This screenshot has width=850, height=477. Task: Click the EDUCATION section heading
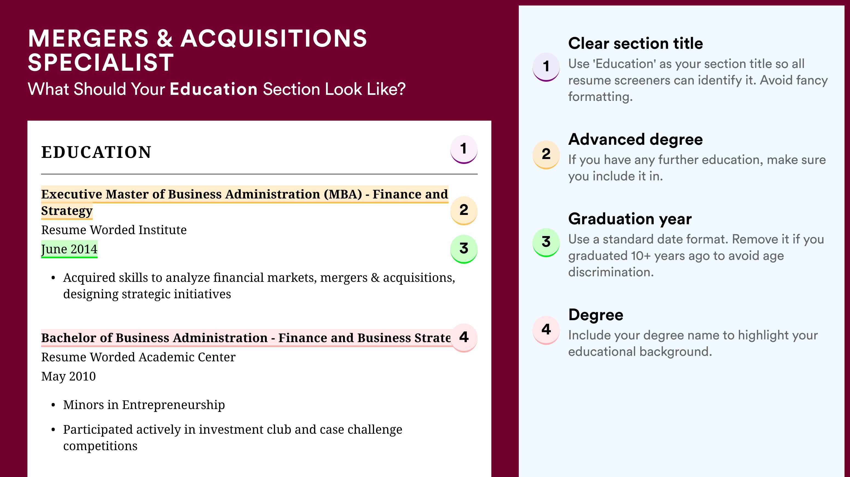pos(96,152)
